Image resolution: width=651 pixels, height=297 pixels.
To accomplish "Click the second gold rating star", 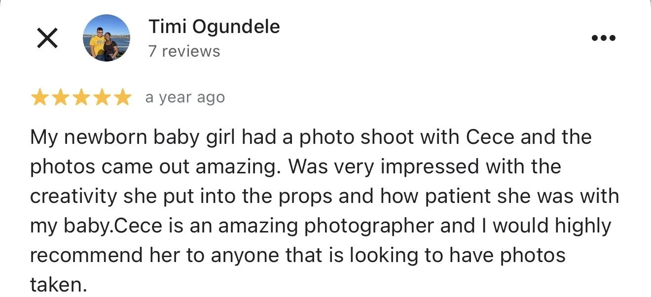I will (x=60, y=98).
